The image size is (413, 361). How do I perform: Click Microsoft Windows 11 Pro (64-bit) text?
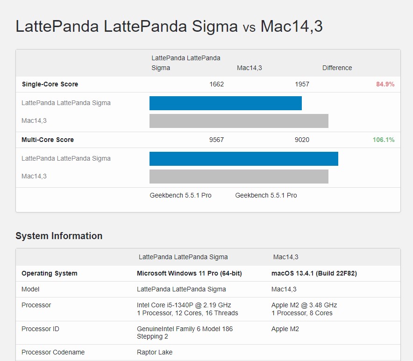(x=189, y=273)
